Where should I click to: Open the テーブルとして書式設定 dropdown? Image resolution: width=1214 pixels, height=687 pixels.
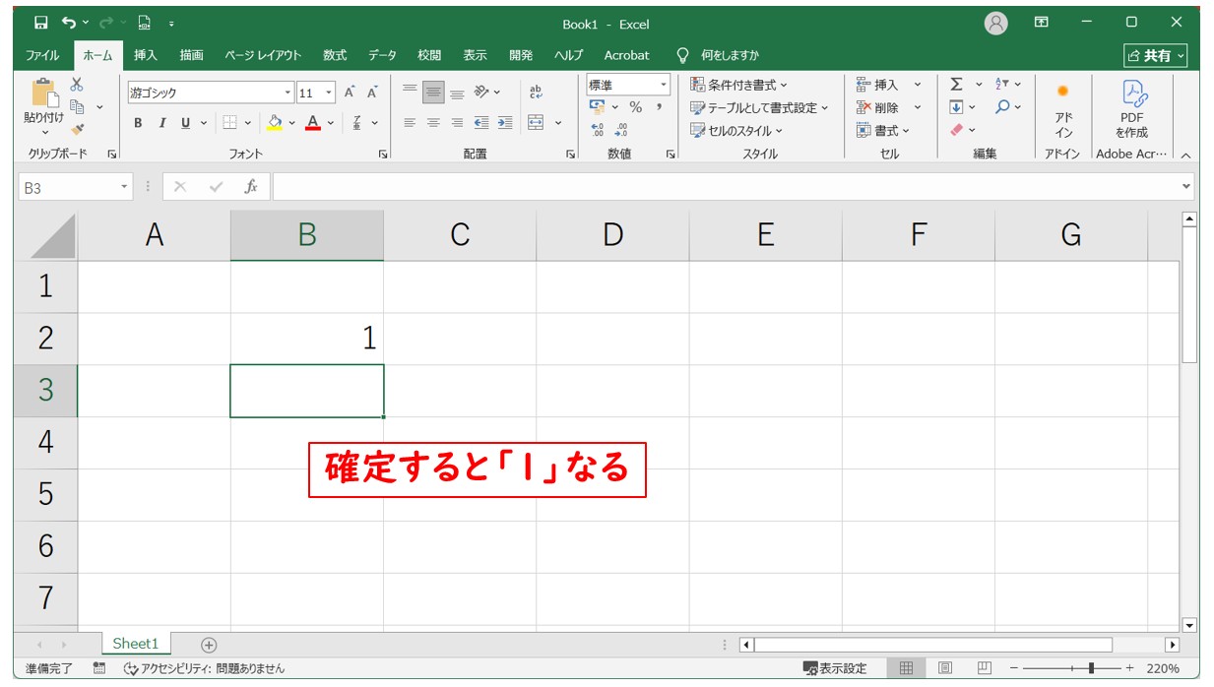(759, 107)
